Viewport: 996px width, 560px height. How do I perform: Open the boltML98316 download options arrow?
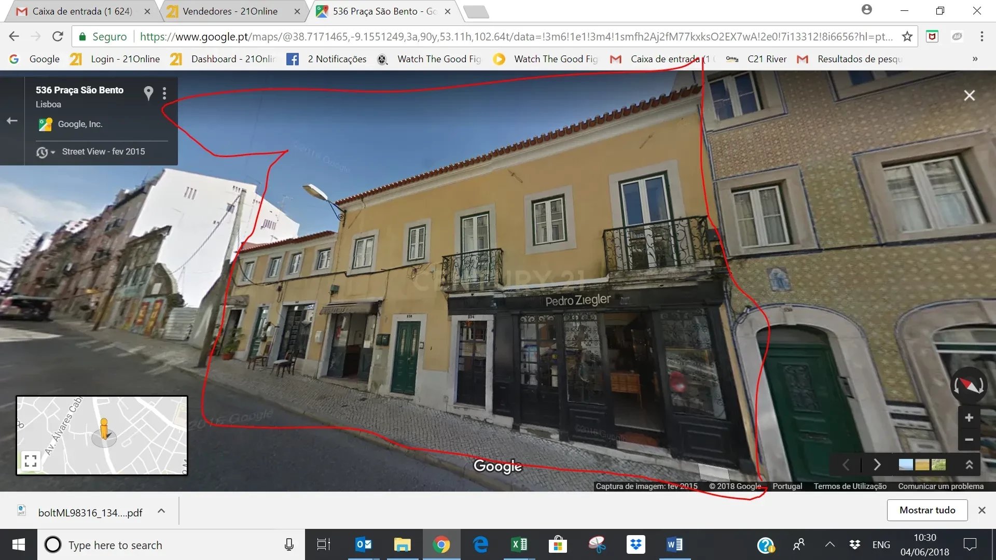tap(161, 511)
